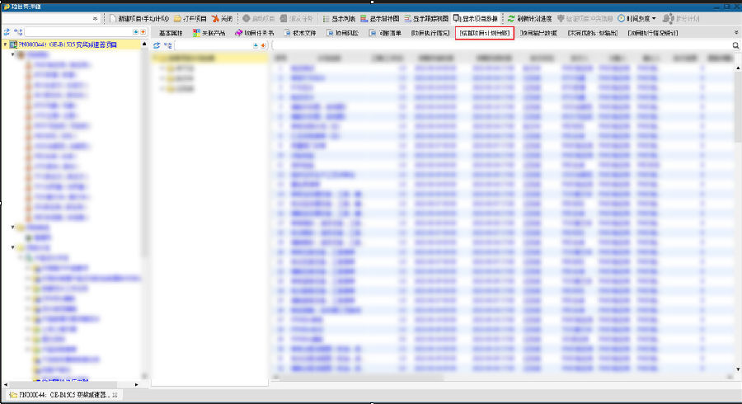This screenshot has width=742, height=404.
Task: Switch to the 基本属性 tab
Action: coord(171,33)
